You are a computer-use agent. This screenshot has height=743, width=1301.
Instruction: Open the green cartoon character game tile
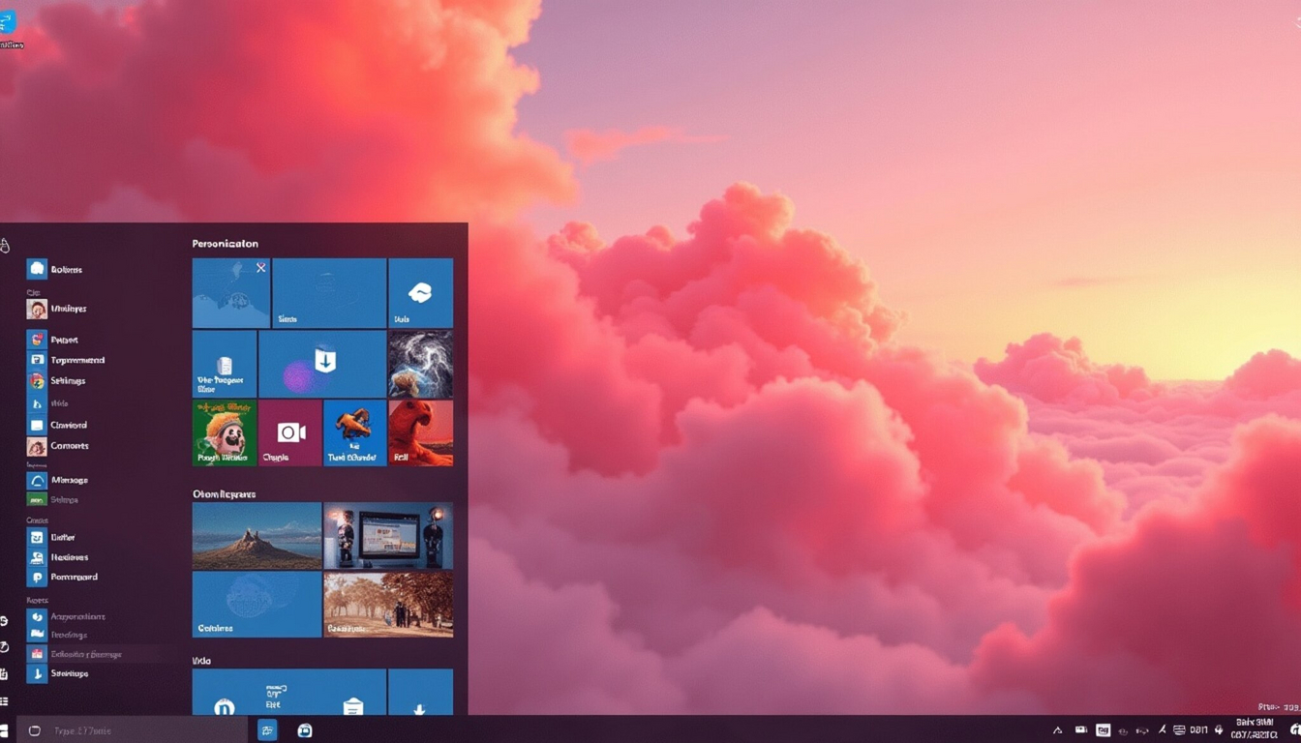[x=224, y=432]
